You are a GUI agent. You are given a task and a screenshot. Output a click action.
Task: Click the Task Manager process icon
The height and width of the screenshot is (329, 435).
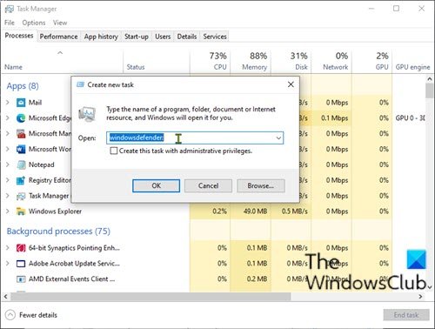click(x=21, y=196)
